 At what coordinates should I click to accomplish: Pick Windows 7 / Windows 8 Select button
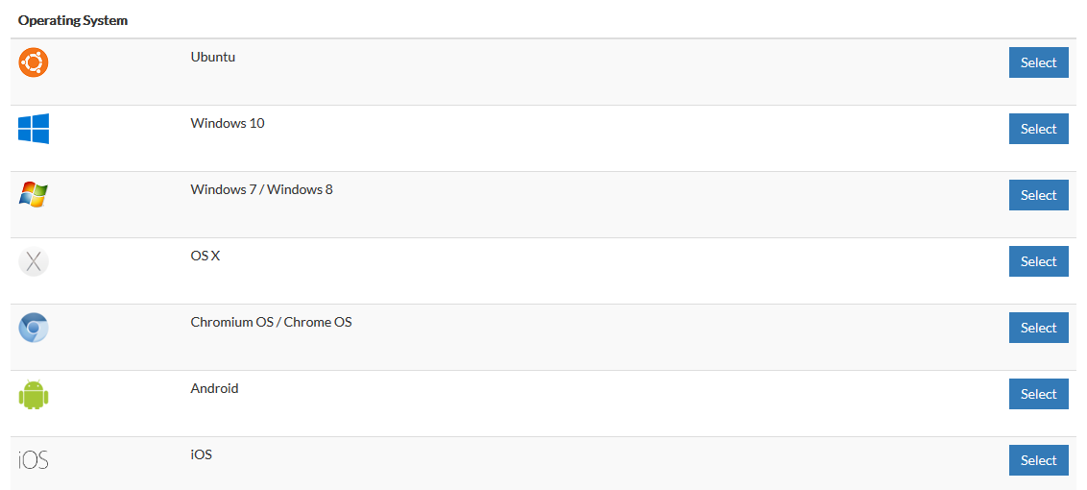click(1038, 195)
